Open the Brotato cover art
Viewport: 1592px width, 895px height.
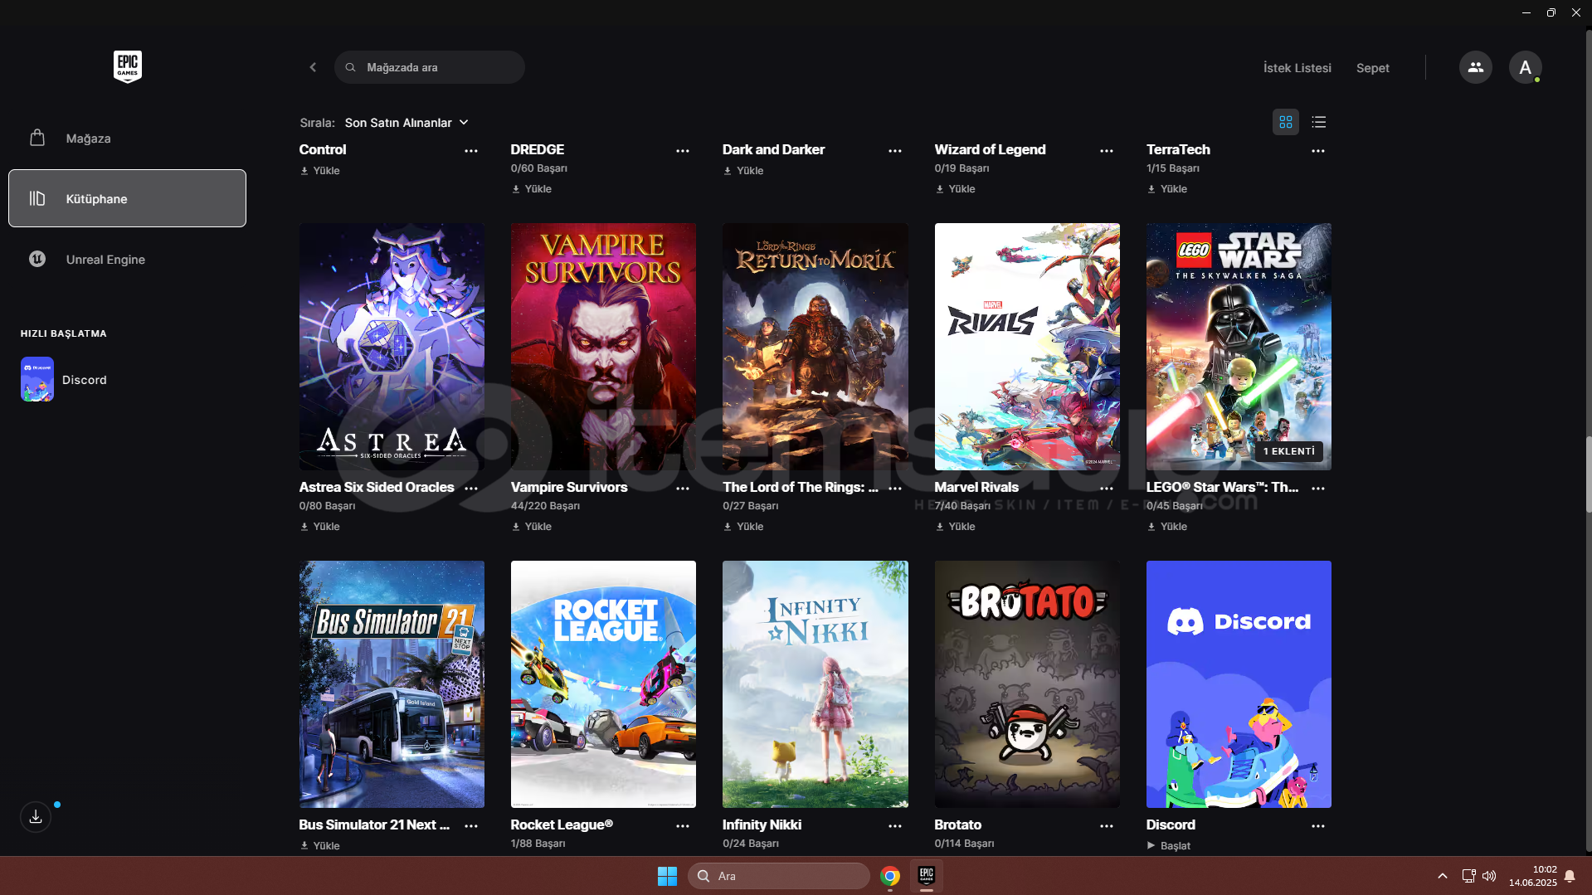point(1027,684)
